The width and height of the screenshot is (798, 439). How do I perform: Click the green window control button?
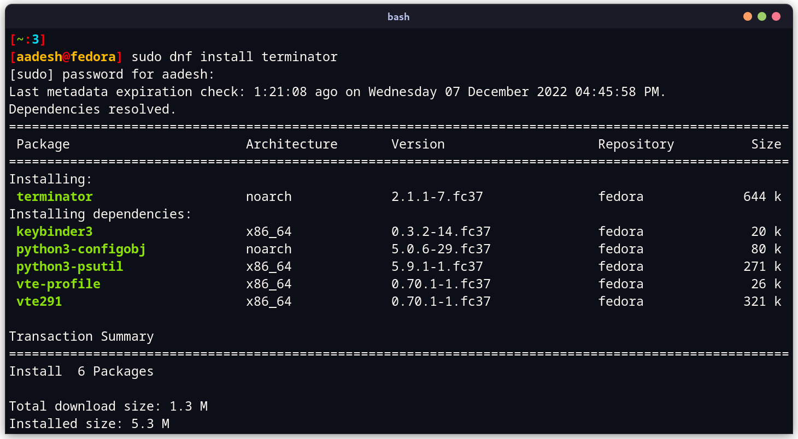[x=762, y=16]
